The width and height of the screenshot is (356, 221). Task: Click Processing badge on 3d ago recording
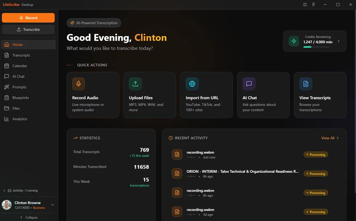click(316, 212)
